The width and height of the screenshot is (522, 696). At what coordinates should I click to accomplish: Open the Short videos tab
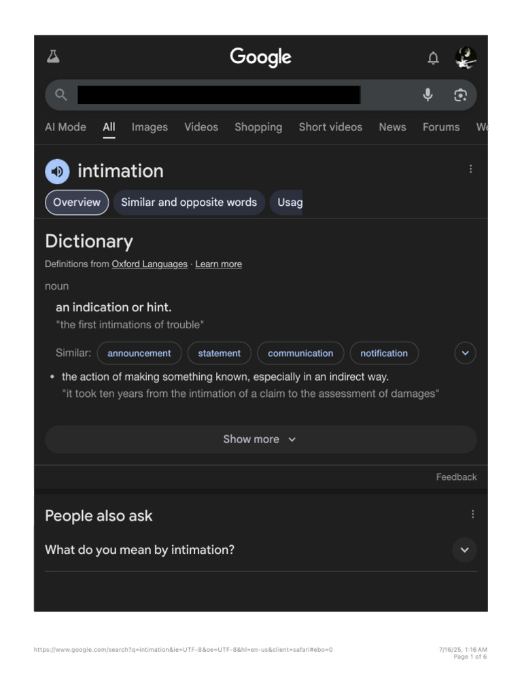(x=330, y=127)
